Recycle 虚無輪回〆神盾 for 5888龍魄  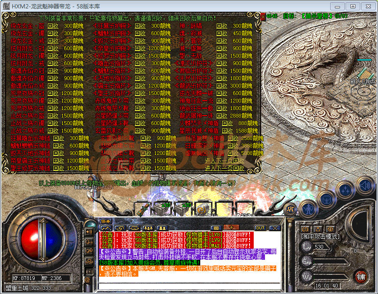tap(233, 153)
